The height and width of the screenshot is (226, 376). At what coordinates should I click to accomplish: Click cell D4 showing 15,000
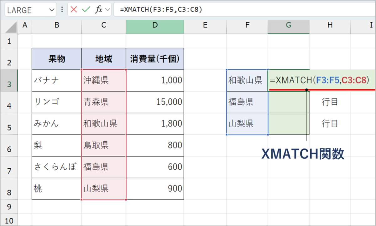155,102
